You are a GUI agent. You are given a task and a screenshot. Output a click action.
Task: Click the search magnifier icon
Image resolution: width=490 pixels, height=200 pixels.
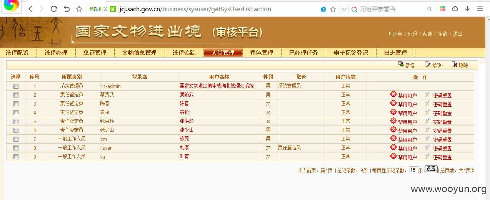(x=429, y=9)
